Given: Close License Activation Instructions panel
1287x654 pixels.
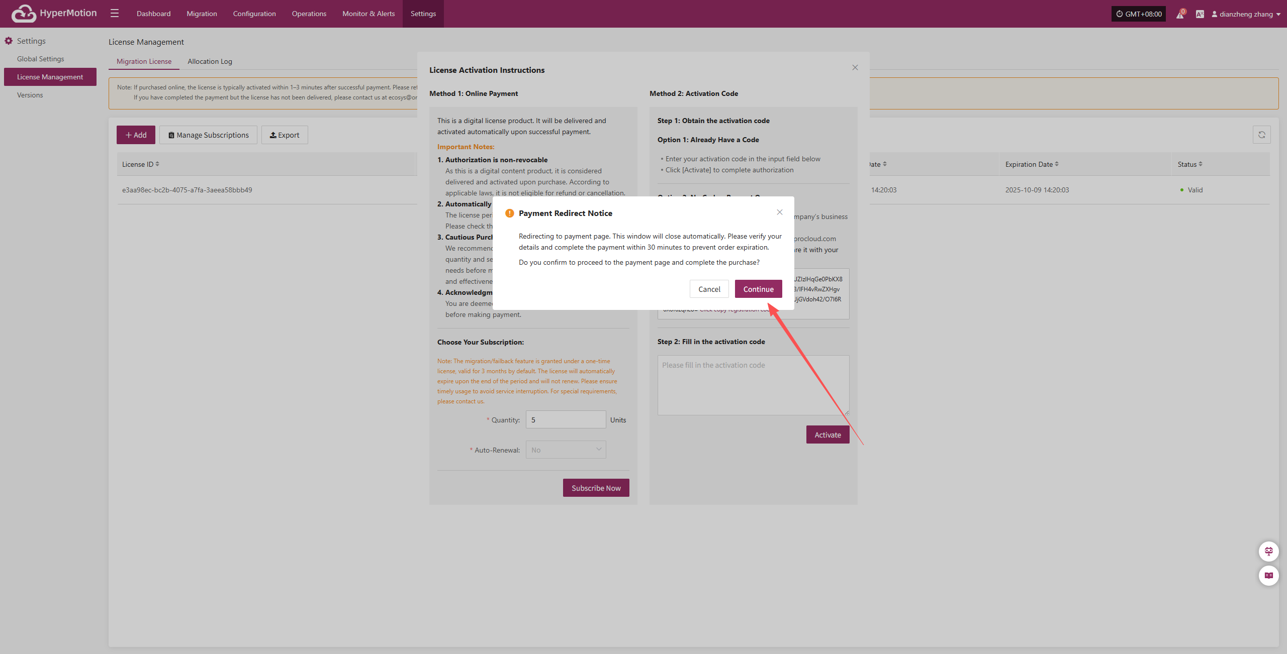Looking at the screenshot, I should pos(855,68).
